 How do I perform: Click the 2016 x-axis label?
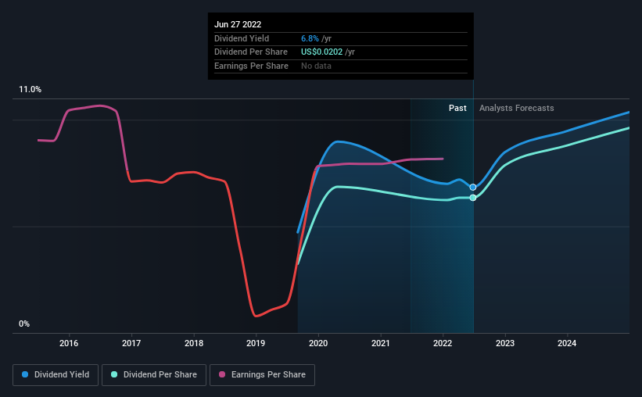(x=69, y=343)
